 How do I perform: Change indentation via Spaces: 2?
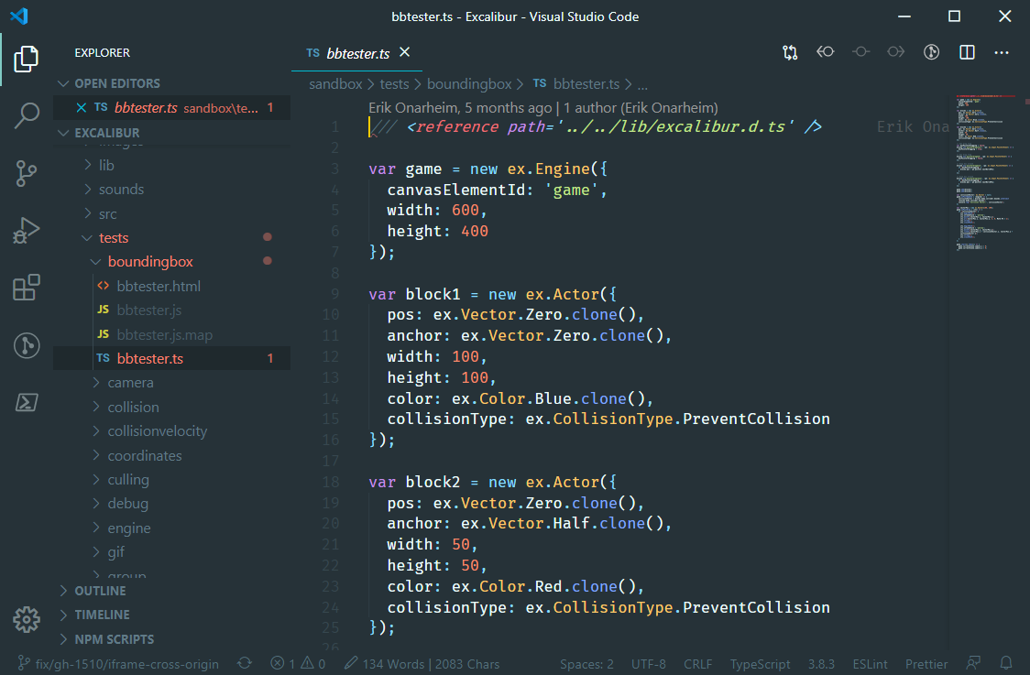[586, 664]
